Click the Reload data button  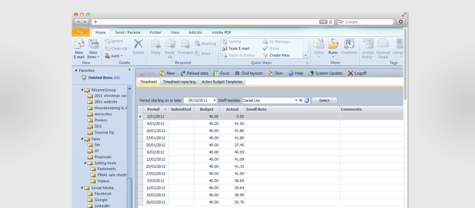click(x=194, y=73)
